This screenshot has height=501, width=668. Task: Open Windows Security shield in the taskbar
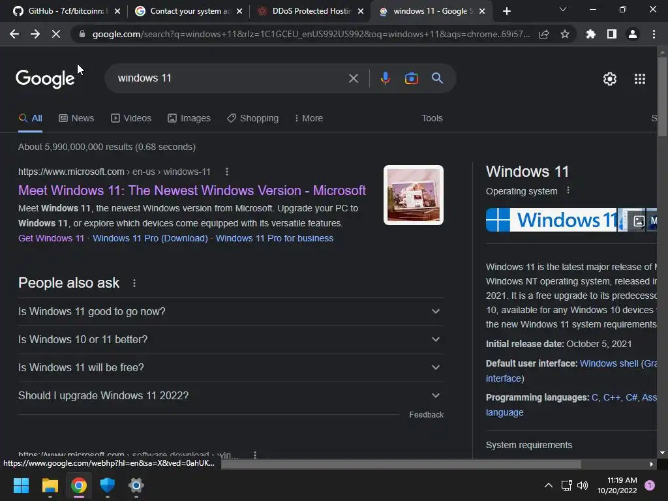108,485
